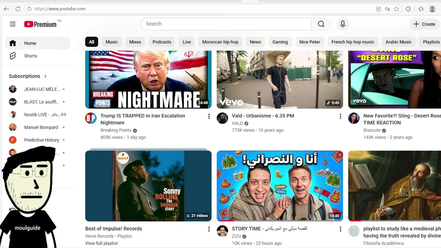Image resolution: width=441 pixels, height=248 pixels.
Task: Open Sting Desert Rose reaction thumbnail
Action: [394, 80]
